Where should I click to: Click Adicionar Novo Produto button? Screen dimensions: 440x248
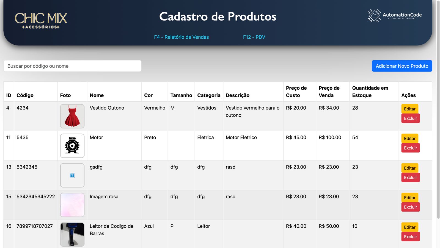click(402, 66)
